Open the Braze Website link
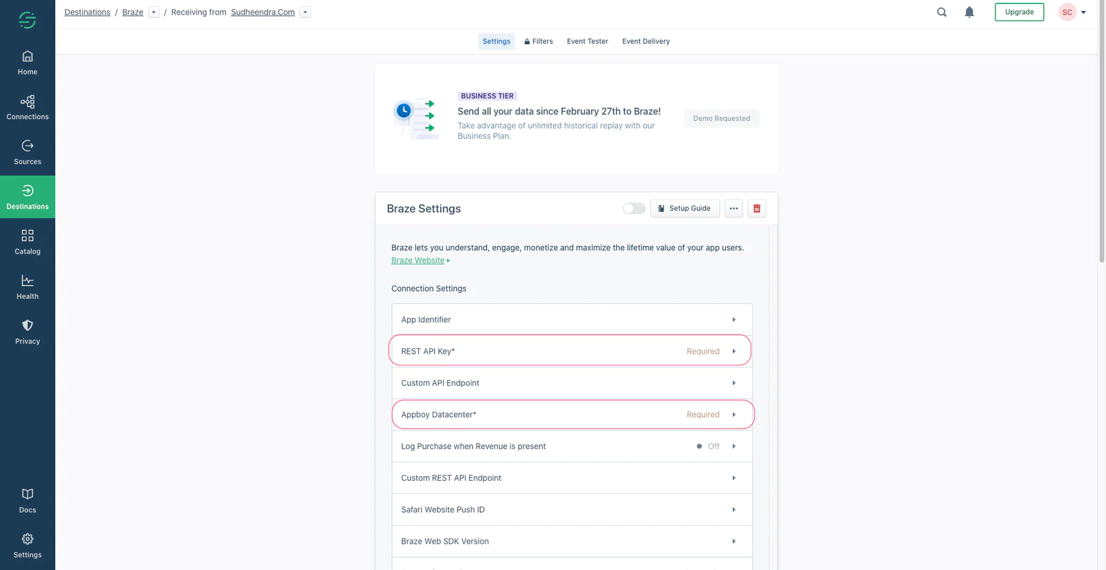The height and width of the screenshot is (570, 1106). coord(418,260)
